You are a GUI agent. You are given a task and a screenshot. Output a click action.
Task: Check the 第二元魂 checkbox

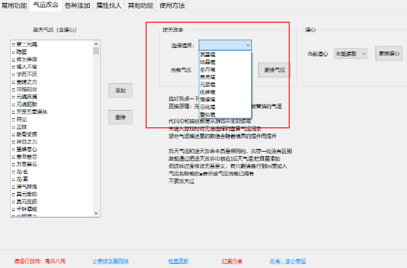(13, 43)
